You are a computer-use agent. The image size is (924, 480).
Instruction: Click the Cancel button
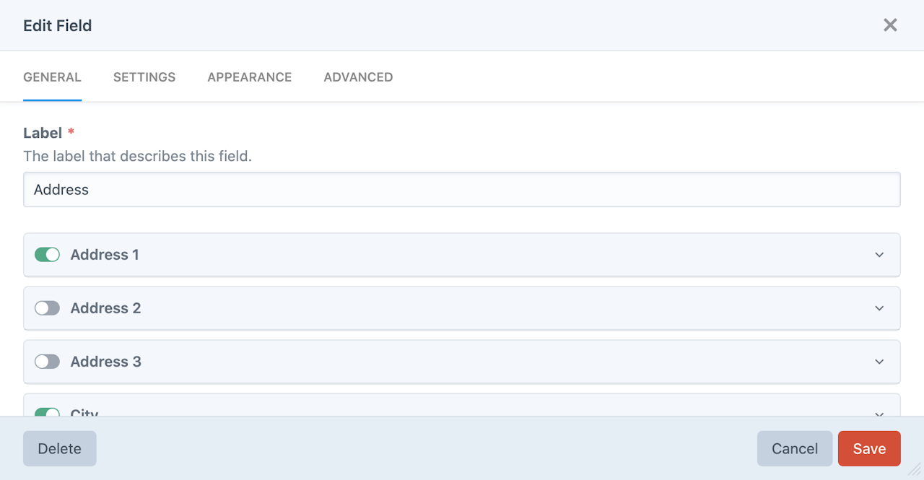(x=795, y=449)
